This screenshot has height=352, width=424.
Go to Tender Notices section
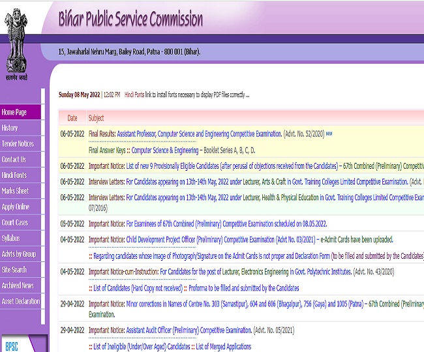point(18,143)
